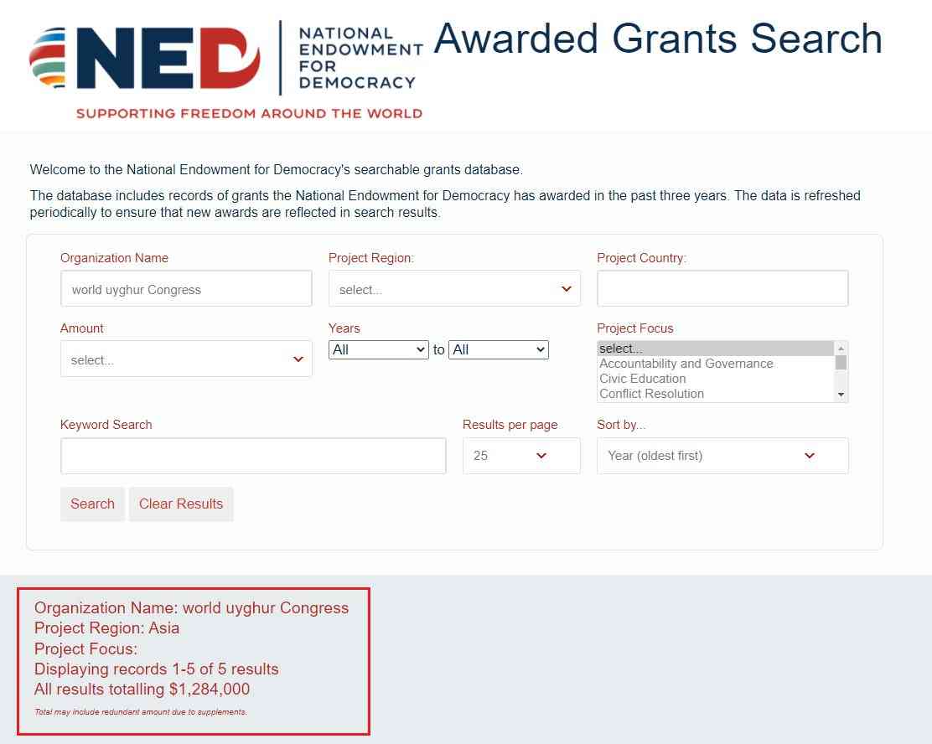Click Project Focus list scroll-down arrow
The image size is (932, 744).
841,395
